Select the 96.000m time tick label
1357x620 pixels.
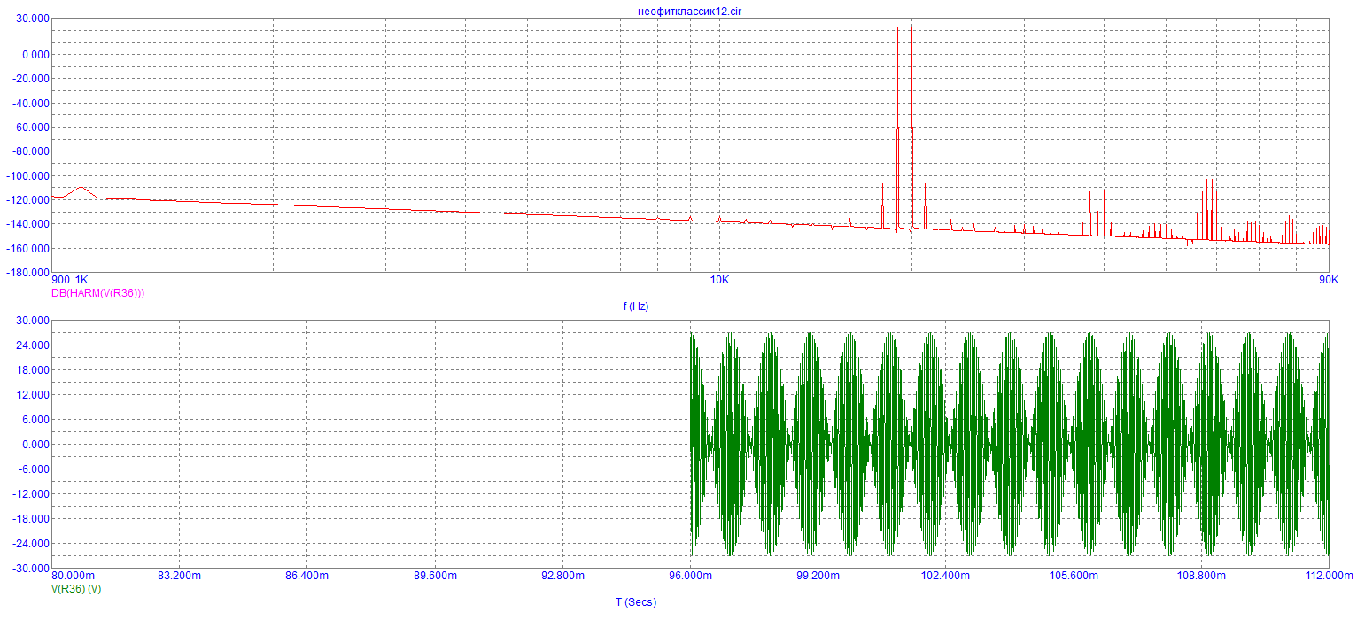click(x=690, y=576)
